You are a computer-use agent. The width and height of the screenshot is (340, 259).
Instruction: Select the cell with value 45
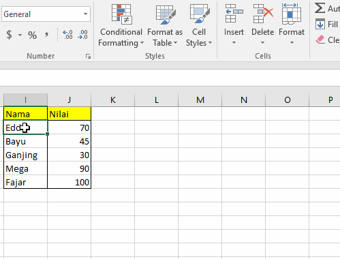click(x=69, y=141)
